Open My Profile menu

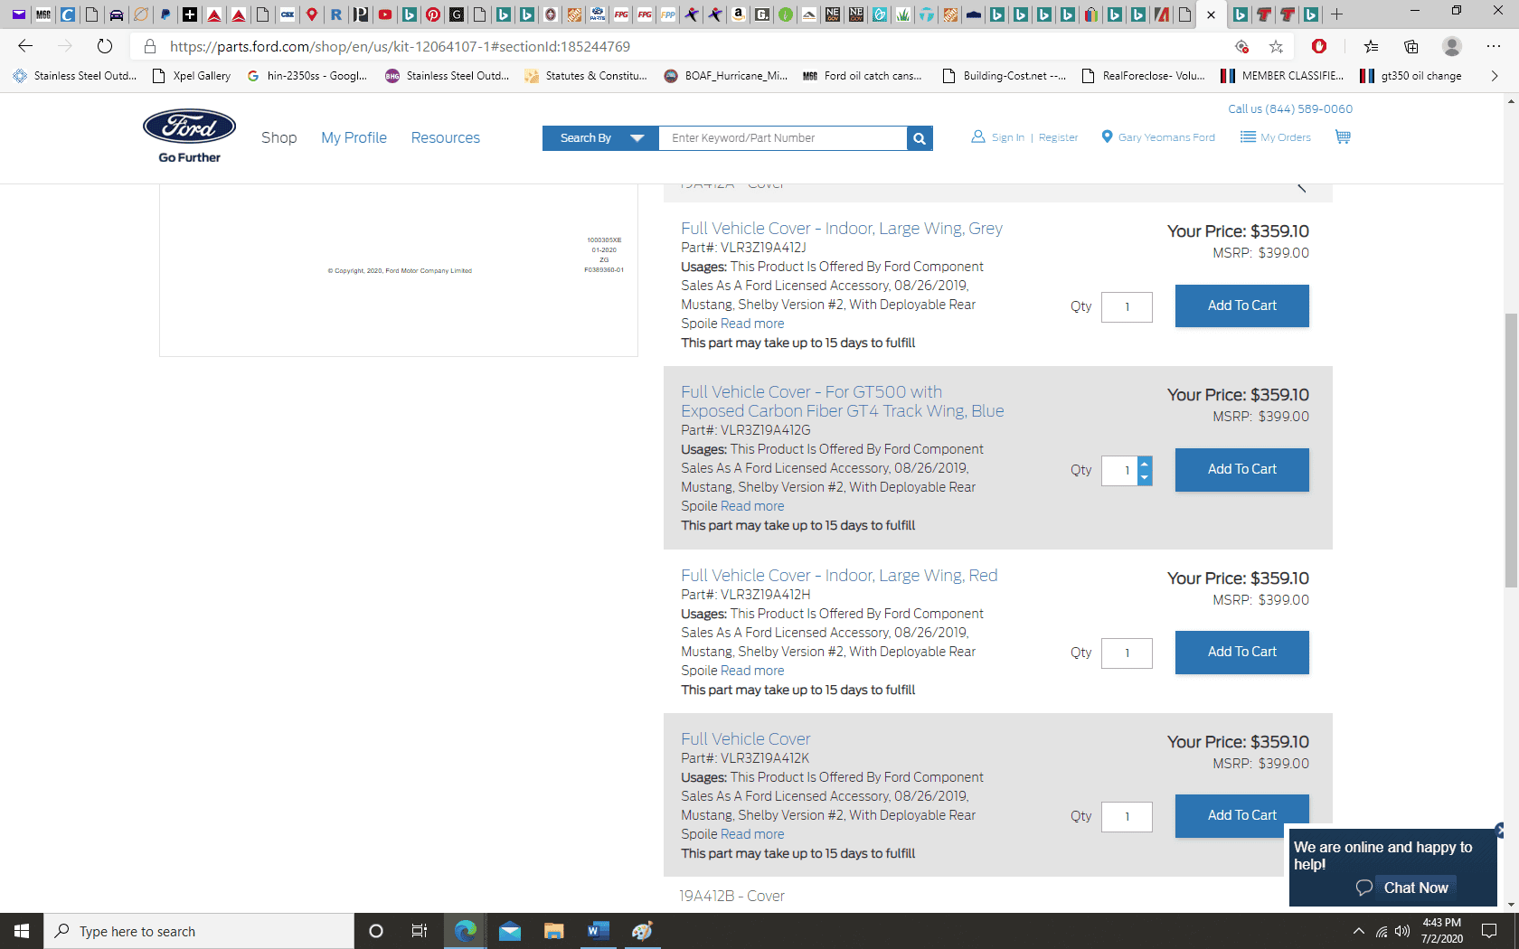pos(354,137)
